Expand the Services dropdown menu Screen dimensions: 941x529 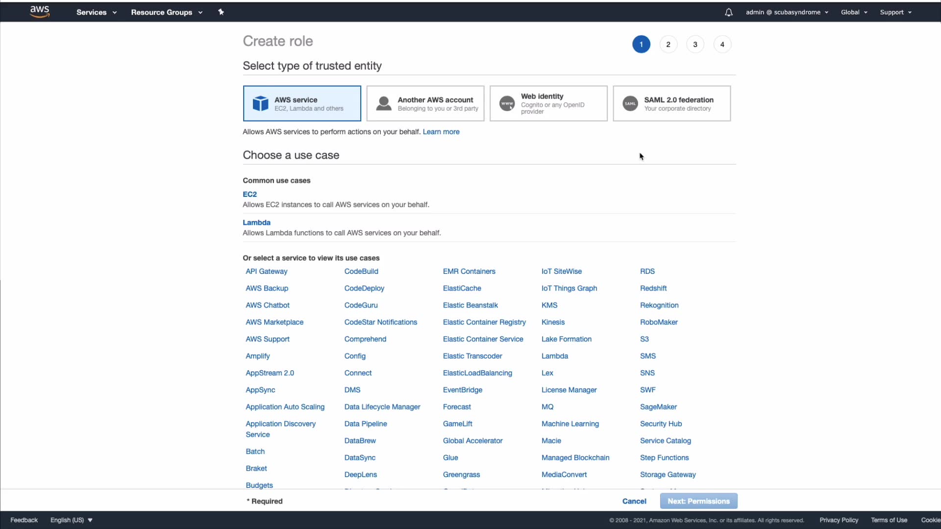(97, 12)
